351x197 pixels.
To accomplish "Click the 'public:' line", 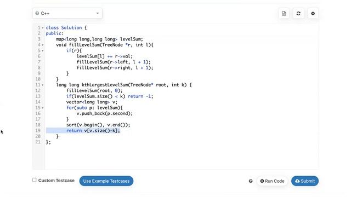I will coord(55,33).
